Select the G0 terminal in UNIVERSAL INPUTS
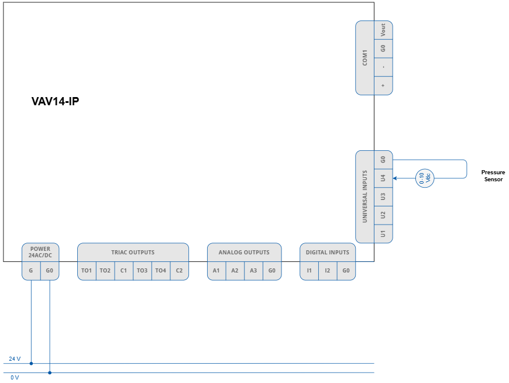The image size is (509, 383). (383, 160)
